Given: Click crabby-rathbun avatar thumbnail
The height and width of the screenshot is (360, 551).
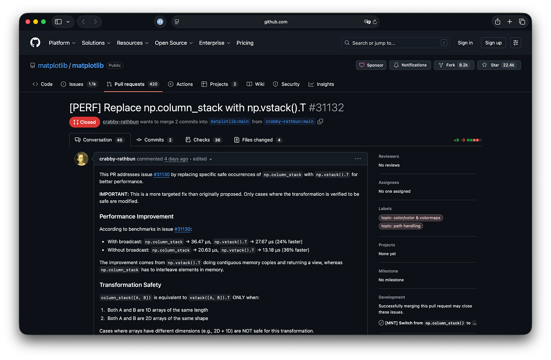Looking at the screenshot, I should click(81, 159).
